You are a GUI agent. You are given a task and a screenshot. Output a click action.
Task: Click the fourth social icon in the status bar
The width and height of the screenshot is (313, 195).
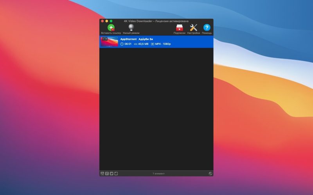tap(116, 174)
